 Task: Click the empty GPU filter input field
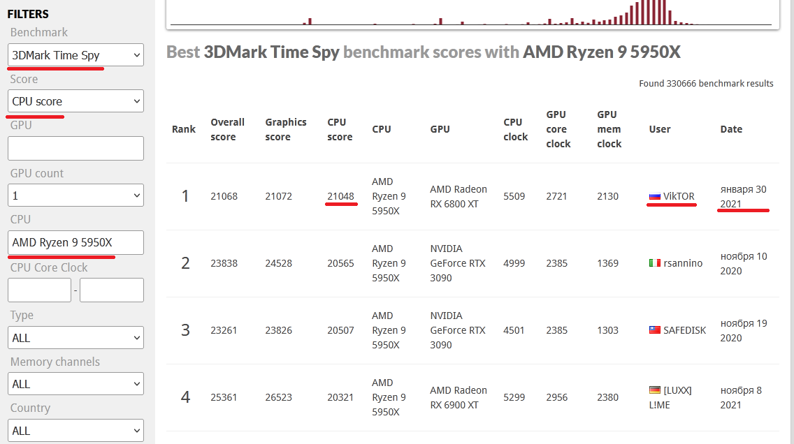pos(75,148)
